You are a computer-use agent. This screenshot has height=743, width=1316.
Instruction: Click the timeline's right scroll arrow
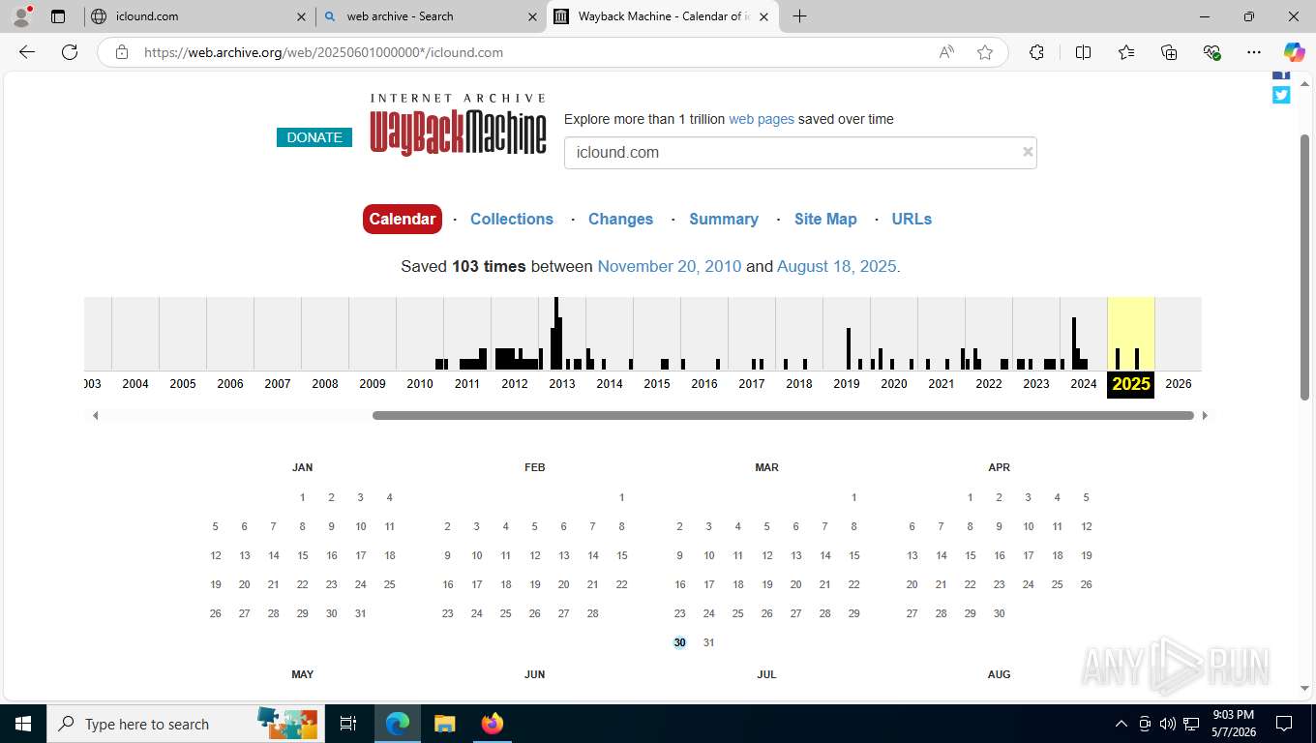pyautogui.click(x=1205, y=415)
